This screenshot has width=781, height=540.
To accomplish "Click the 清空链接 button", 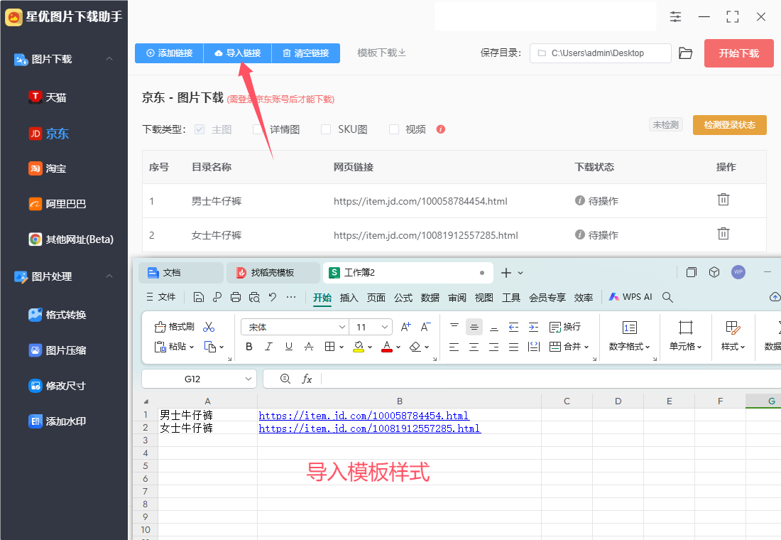I will 306,53.
